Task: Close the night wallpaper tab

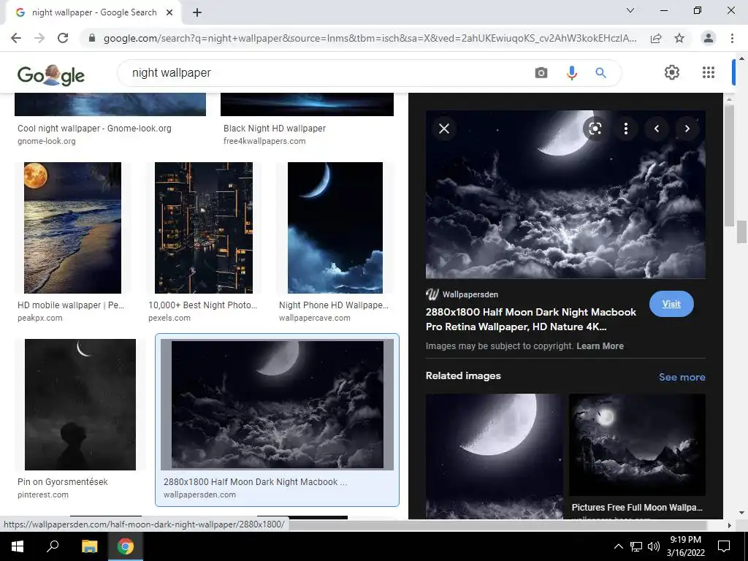Action: [169, 12]
